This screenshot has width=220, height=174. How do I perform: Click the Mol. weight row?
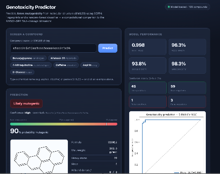tap(94, 150)
